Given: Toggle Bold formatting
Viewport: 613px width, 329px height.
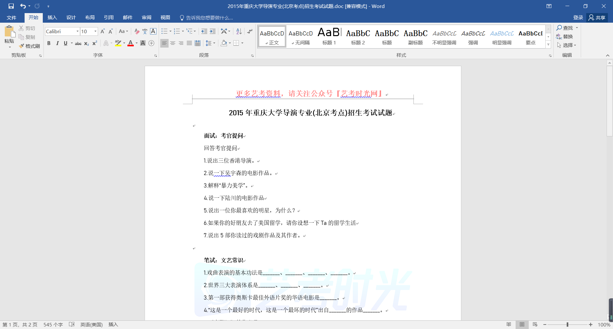Looking at the screenshot, I should (x=49, y=43).
